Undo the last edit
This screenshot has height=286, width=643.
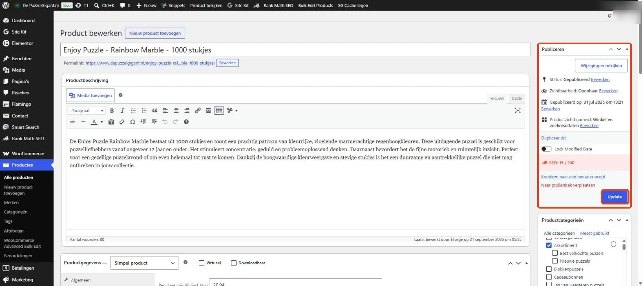point(165,122)
